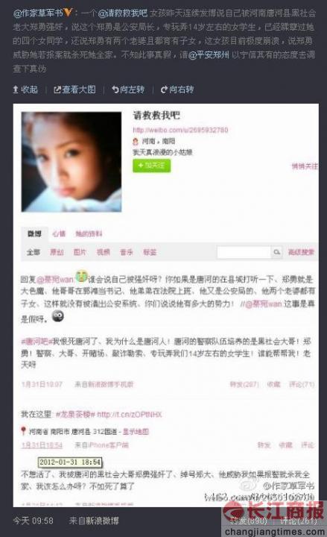Click the verified V badge beside 作家草军书
This screenshot has width=327, height=537.
tap(69, 13)
